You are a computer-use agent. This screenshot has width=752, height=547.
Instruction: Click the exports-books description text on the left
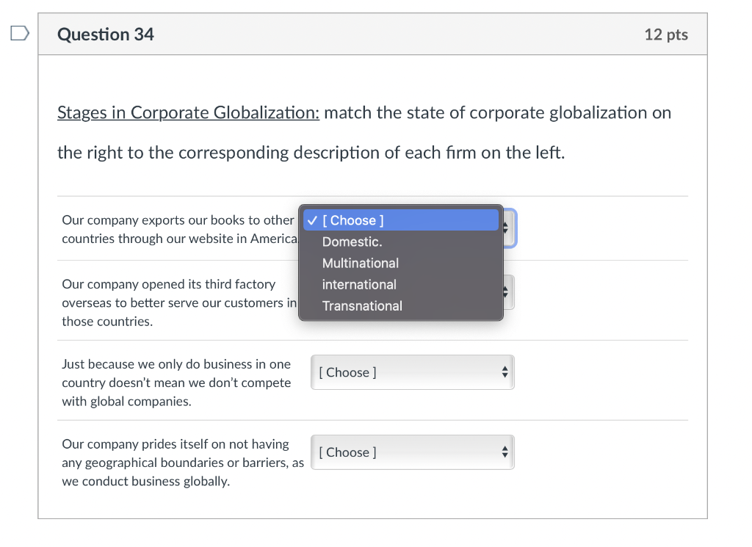[176, 228]
